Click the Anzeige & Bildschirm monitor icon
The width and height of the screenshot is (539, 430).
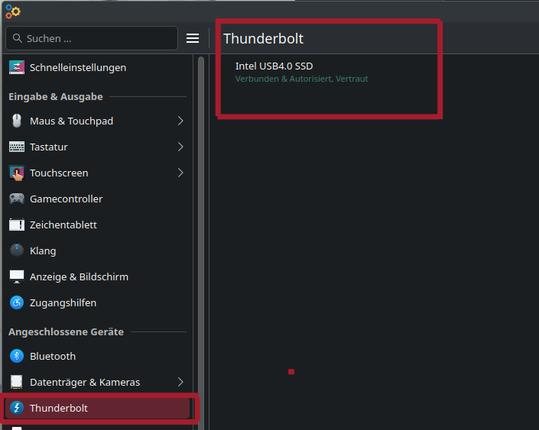(17, 276)
